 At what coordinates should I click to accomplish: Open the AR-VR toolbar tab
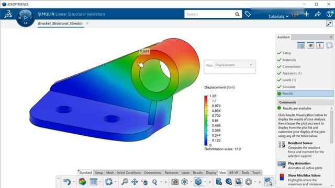point(234,173)
